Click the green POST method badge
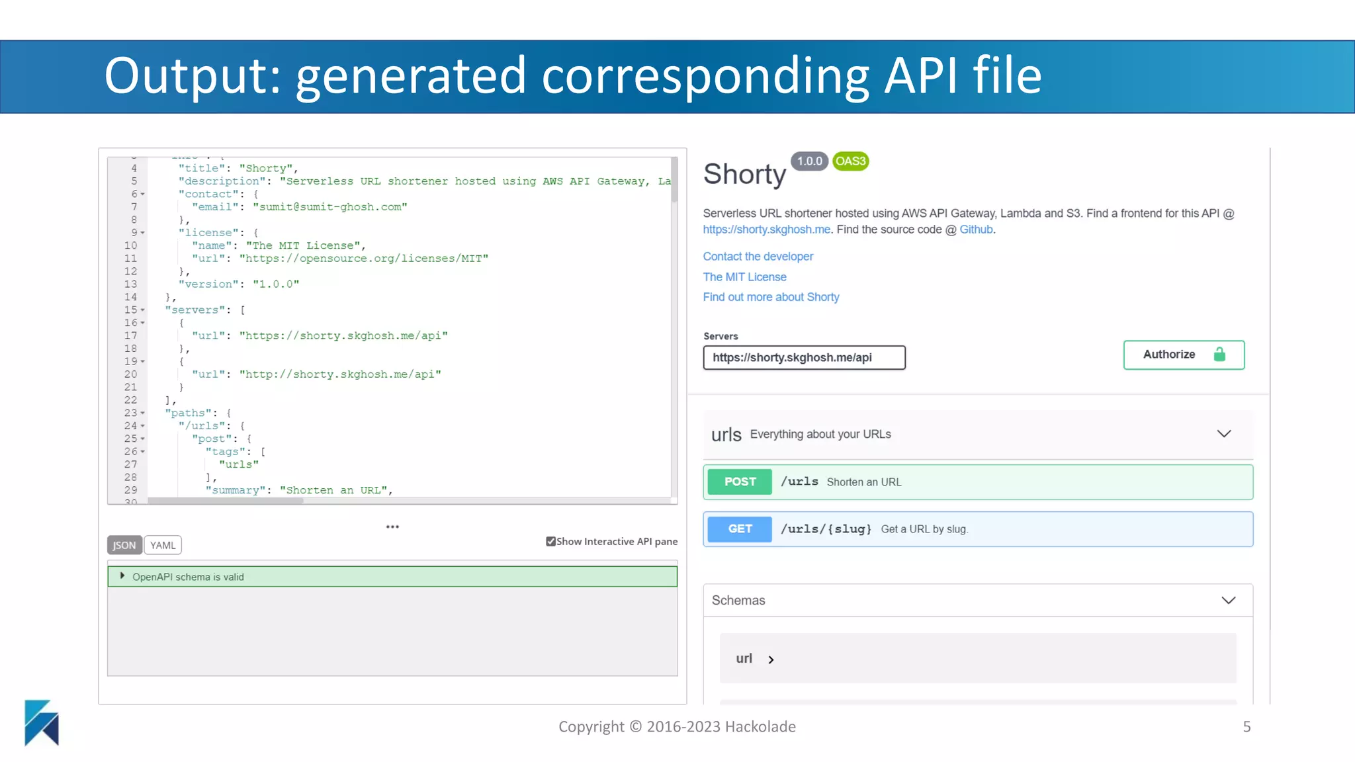The width and height of the screenshot is (1355, 762). coord(739,482)
